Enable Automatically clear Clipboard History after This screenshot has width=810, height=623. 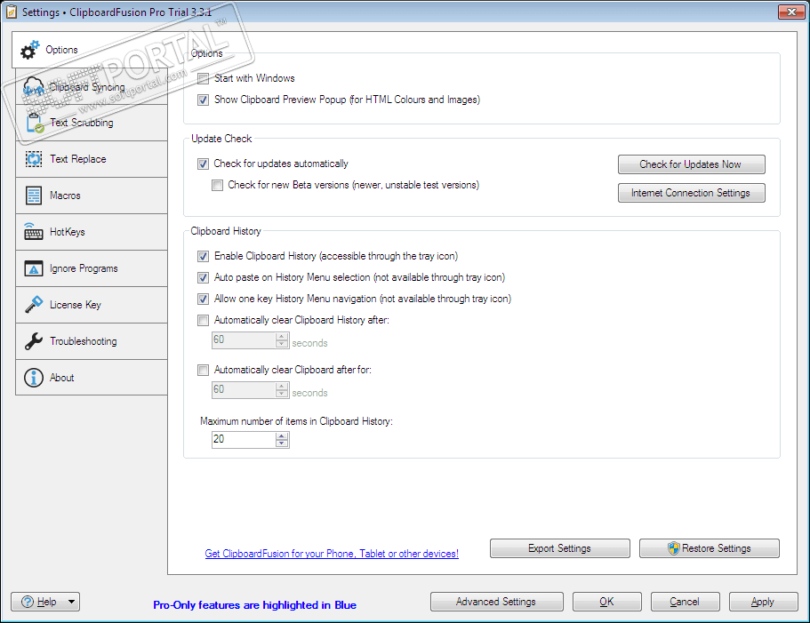click(204, 320)
